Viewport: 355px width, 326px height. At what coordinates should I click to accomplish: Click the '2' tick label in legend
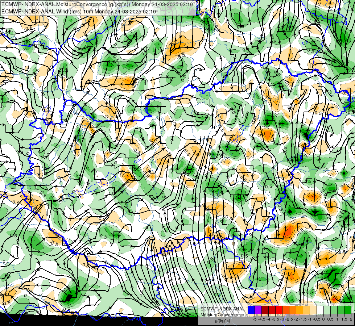click(x=351, y=319)
